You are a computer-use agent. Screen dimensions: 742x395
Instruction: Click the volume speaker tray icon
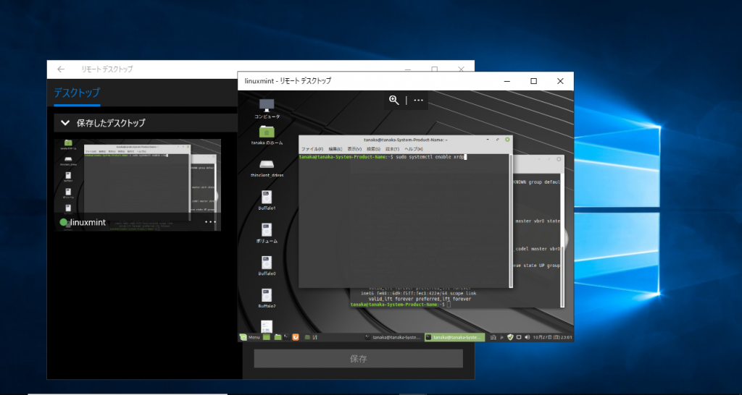coord(528,337)
